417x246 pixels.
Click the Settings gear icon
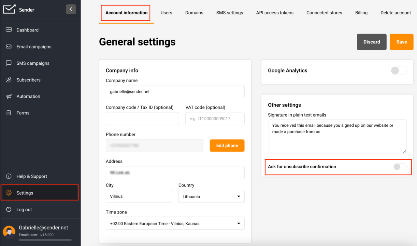9,193
